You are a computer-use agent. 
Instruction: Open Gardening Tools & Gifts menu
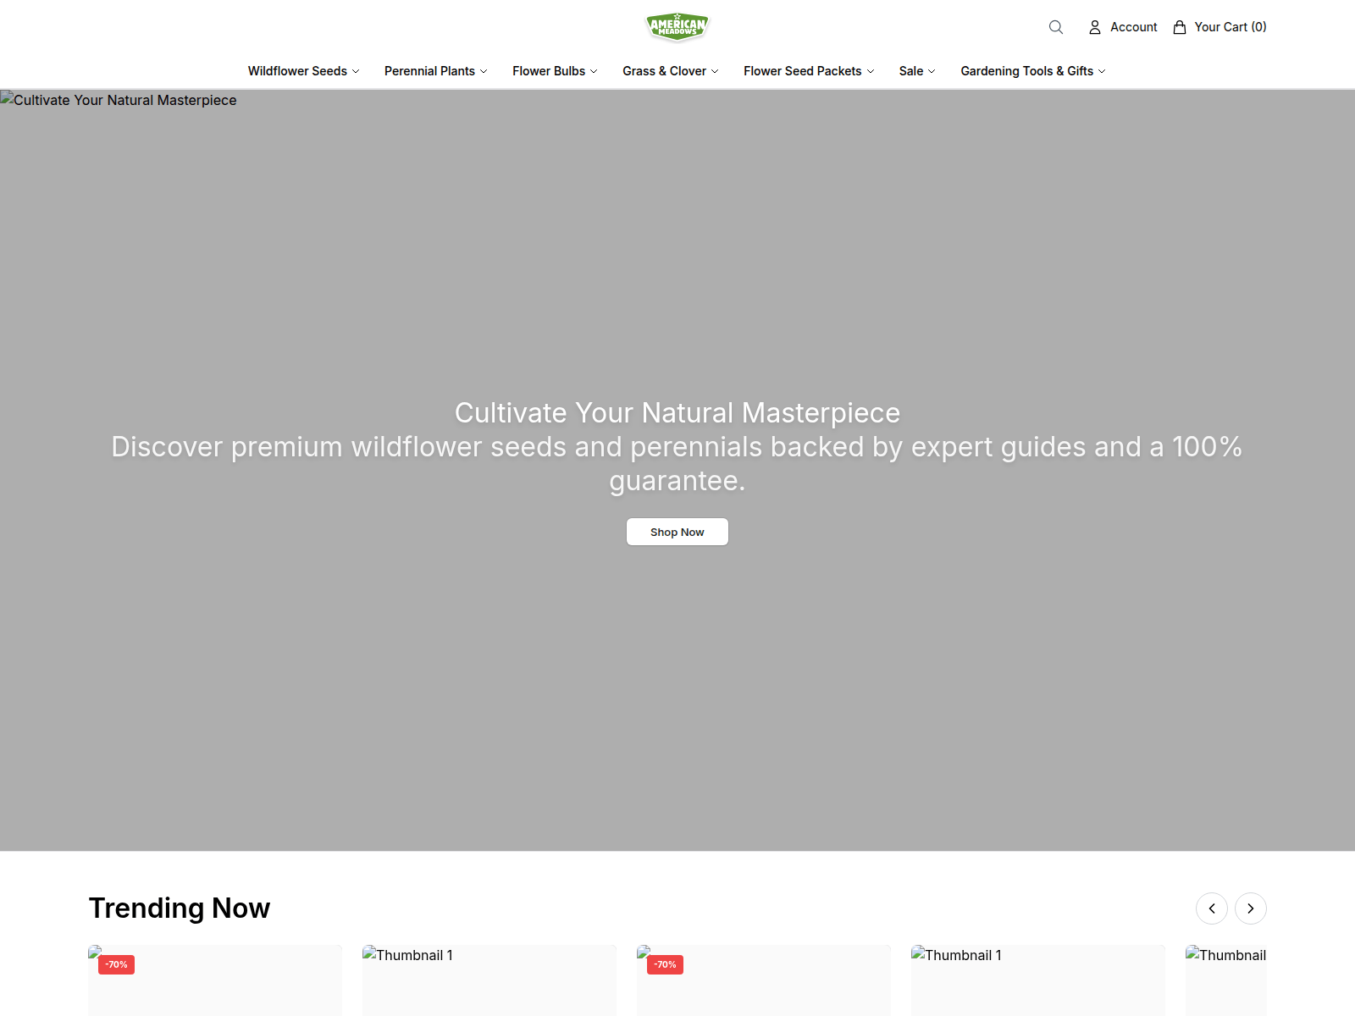[x=1026, y=71]
